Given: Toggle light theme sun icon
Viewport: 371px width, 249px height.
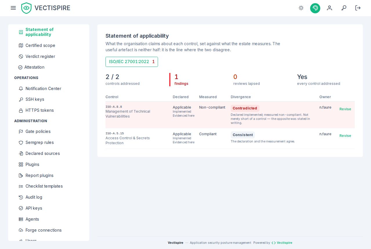Looking at the screenshot, I should (301, 8).
